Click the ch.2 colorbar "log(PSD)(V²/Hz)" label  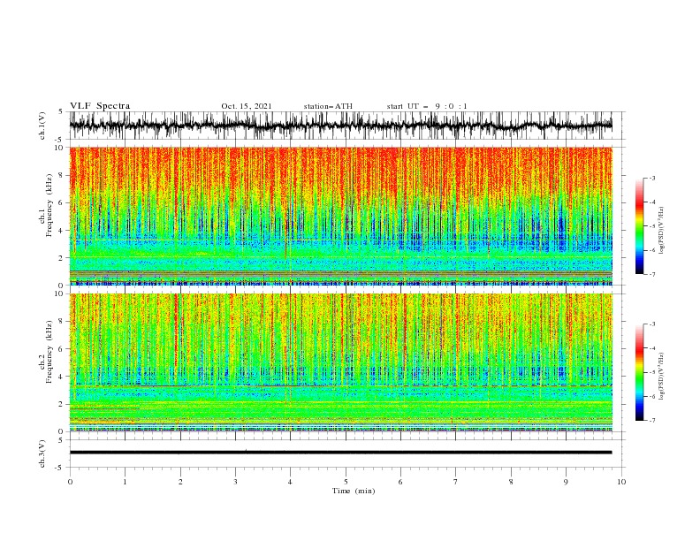pyautogui.click(x=662, y=376)
